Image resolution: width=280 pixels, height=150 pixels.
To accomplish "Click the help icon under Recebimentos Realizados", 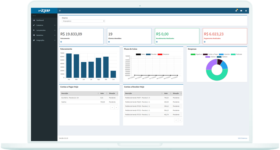I will pyautogui.click(x=157, y=42).
